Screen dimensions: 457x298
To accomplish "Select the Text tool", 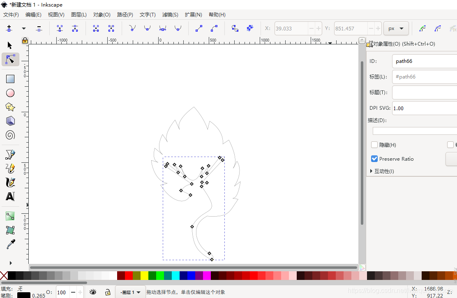I will point(10,196).
